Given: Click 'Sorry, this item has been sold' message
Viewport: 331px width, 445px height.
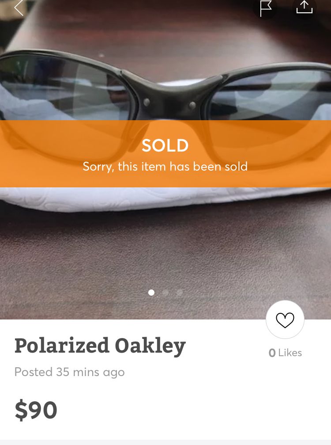Looking at the screenshot, I should click(165, 166).
